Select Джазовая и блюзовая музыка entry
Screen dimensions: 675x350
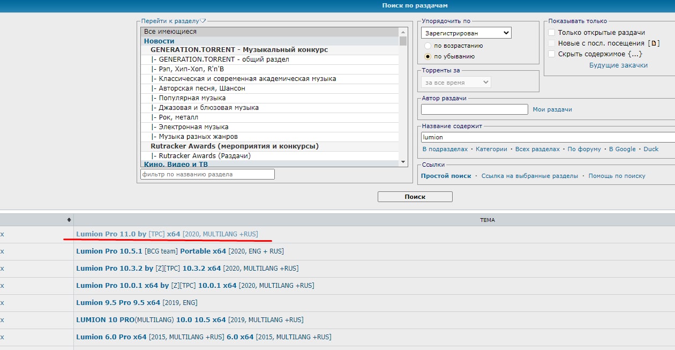[270, 108]
